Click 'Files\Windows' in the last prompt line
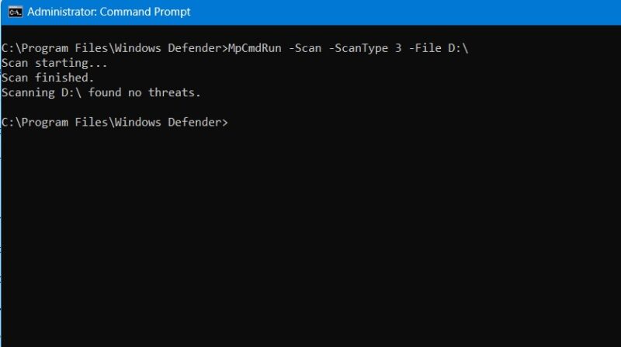The width and height of the screenshot is (621, 347). (118, 123)
